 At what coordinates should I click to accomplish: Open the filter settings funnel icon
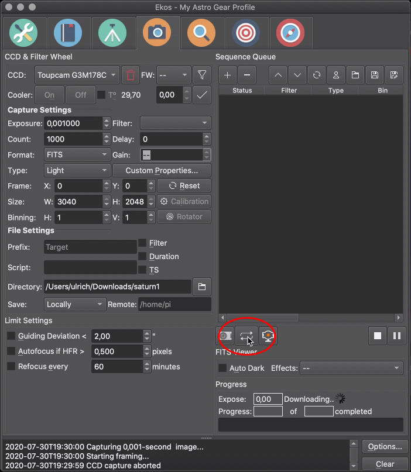pos(202,75)
